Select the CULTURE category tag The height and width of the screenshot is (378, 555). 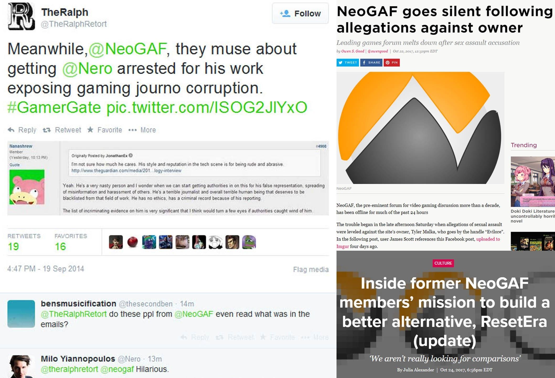(443, 263)
